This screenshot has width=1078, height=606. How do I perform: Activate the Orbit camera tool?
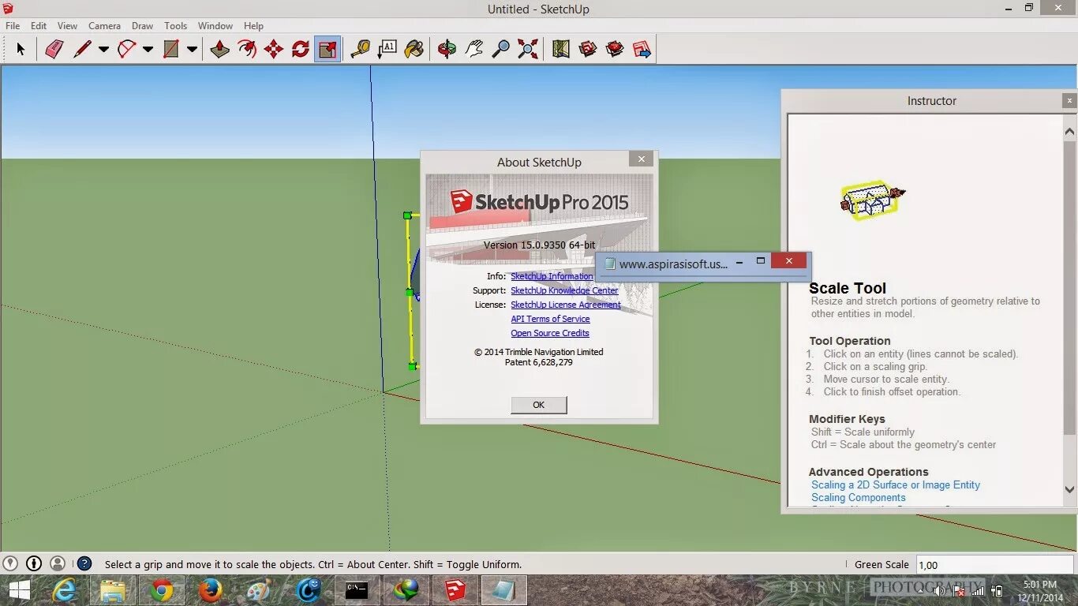click(446, 49)
